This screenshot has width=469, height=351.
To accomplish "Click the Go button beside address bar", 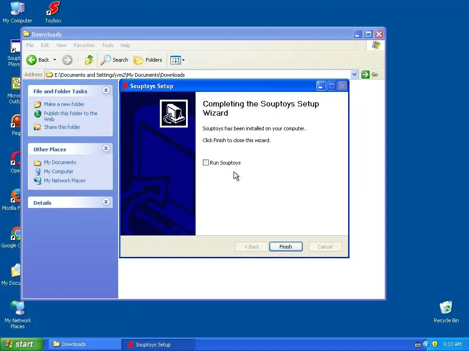I will tap(370, 74).
